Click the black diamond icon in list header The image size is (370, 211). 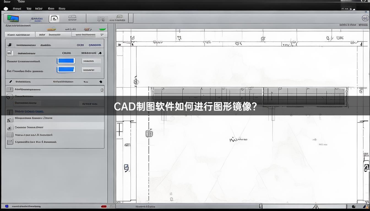[x=101, y=82]
